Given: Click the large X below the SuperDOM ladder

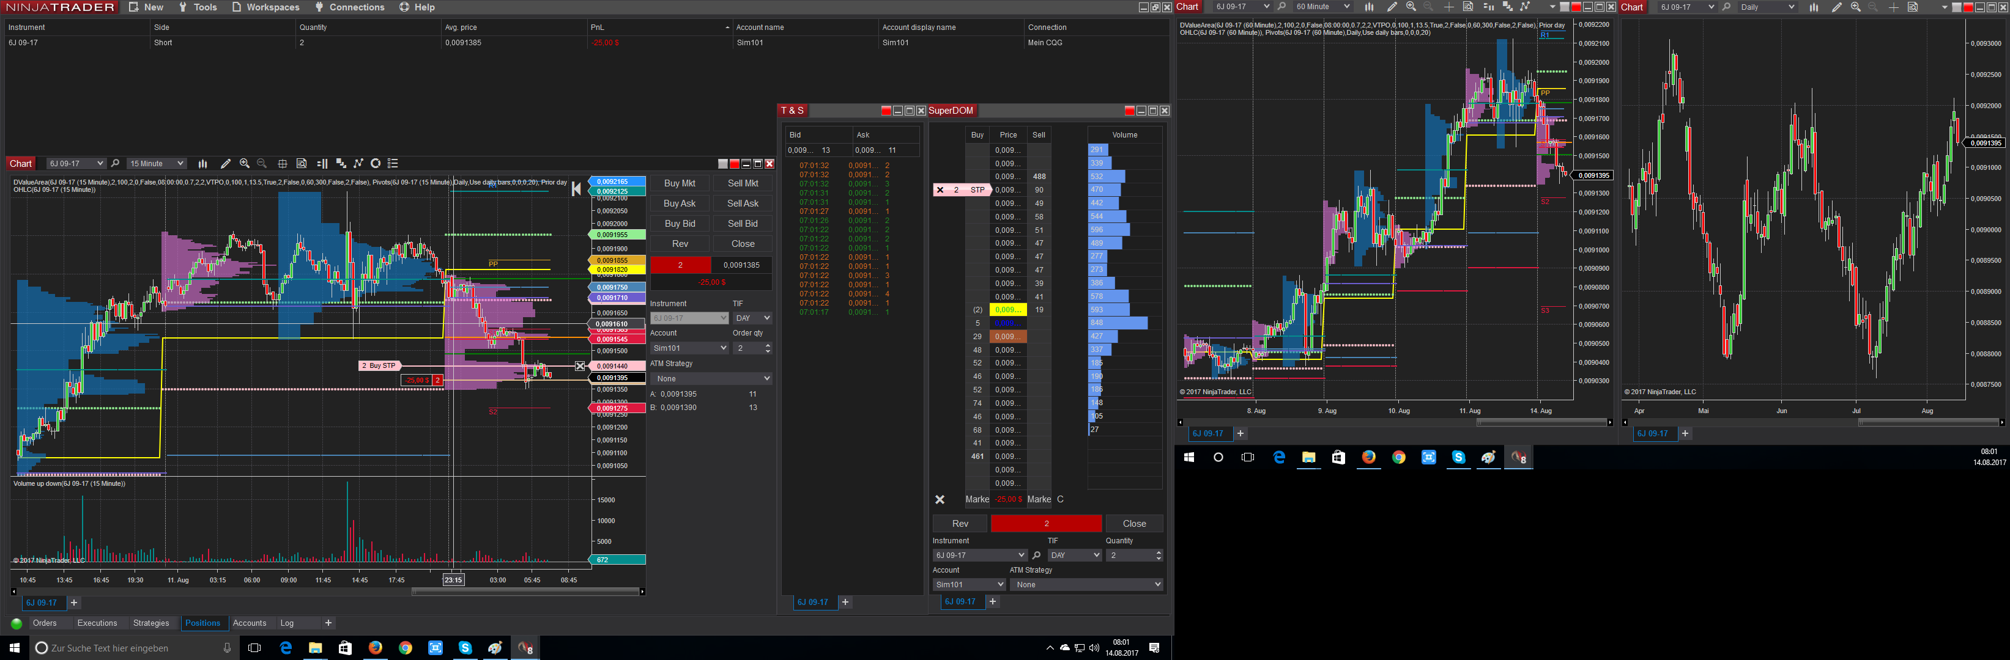Looking at the screenshot, I should click(x=940, y=499).
